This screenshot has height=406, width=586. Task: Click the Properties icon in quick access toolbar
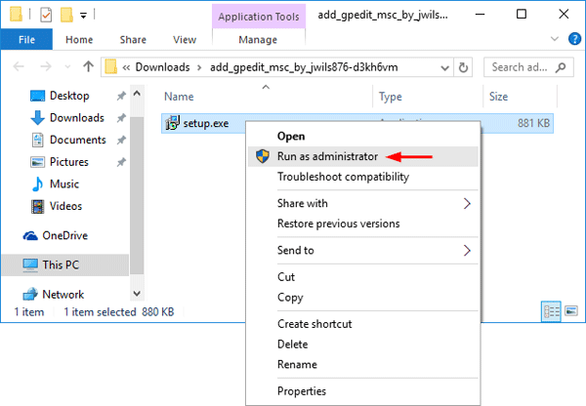click(46, 15)
